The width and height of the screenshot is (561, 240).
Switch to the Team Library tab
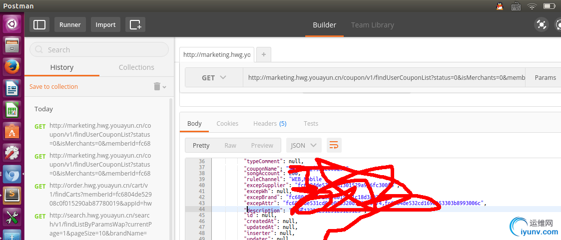pos(373,25)
